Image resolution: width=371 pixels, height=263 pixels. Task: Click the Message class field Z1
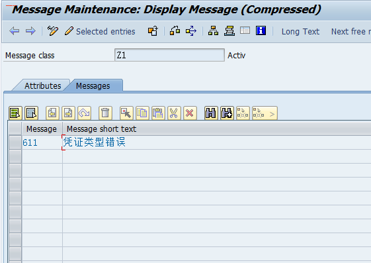[169, 55]
